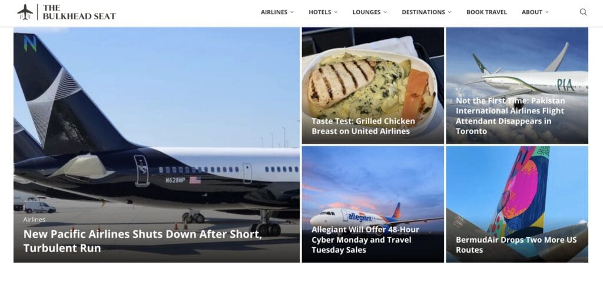
Task: Open the Lounges nav item
Action: tap(366, 12)
